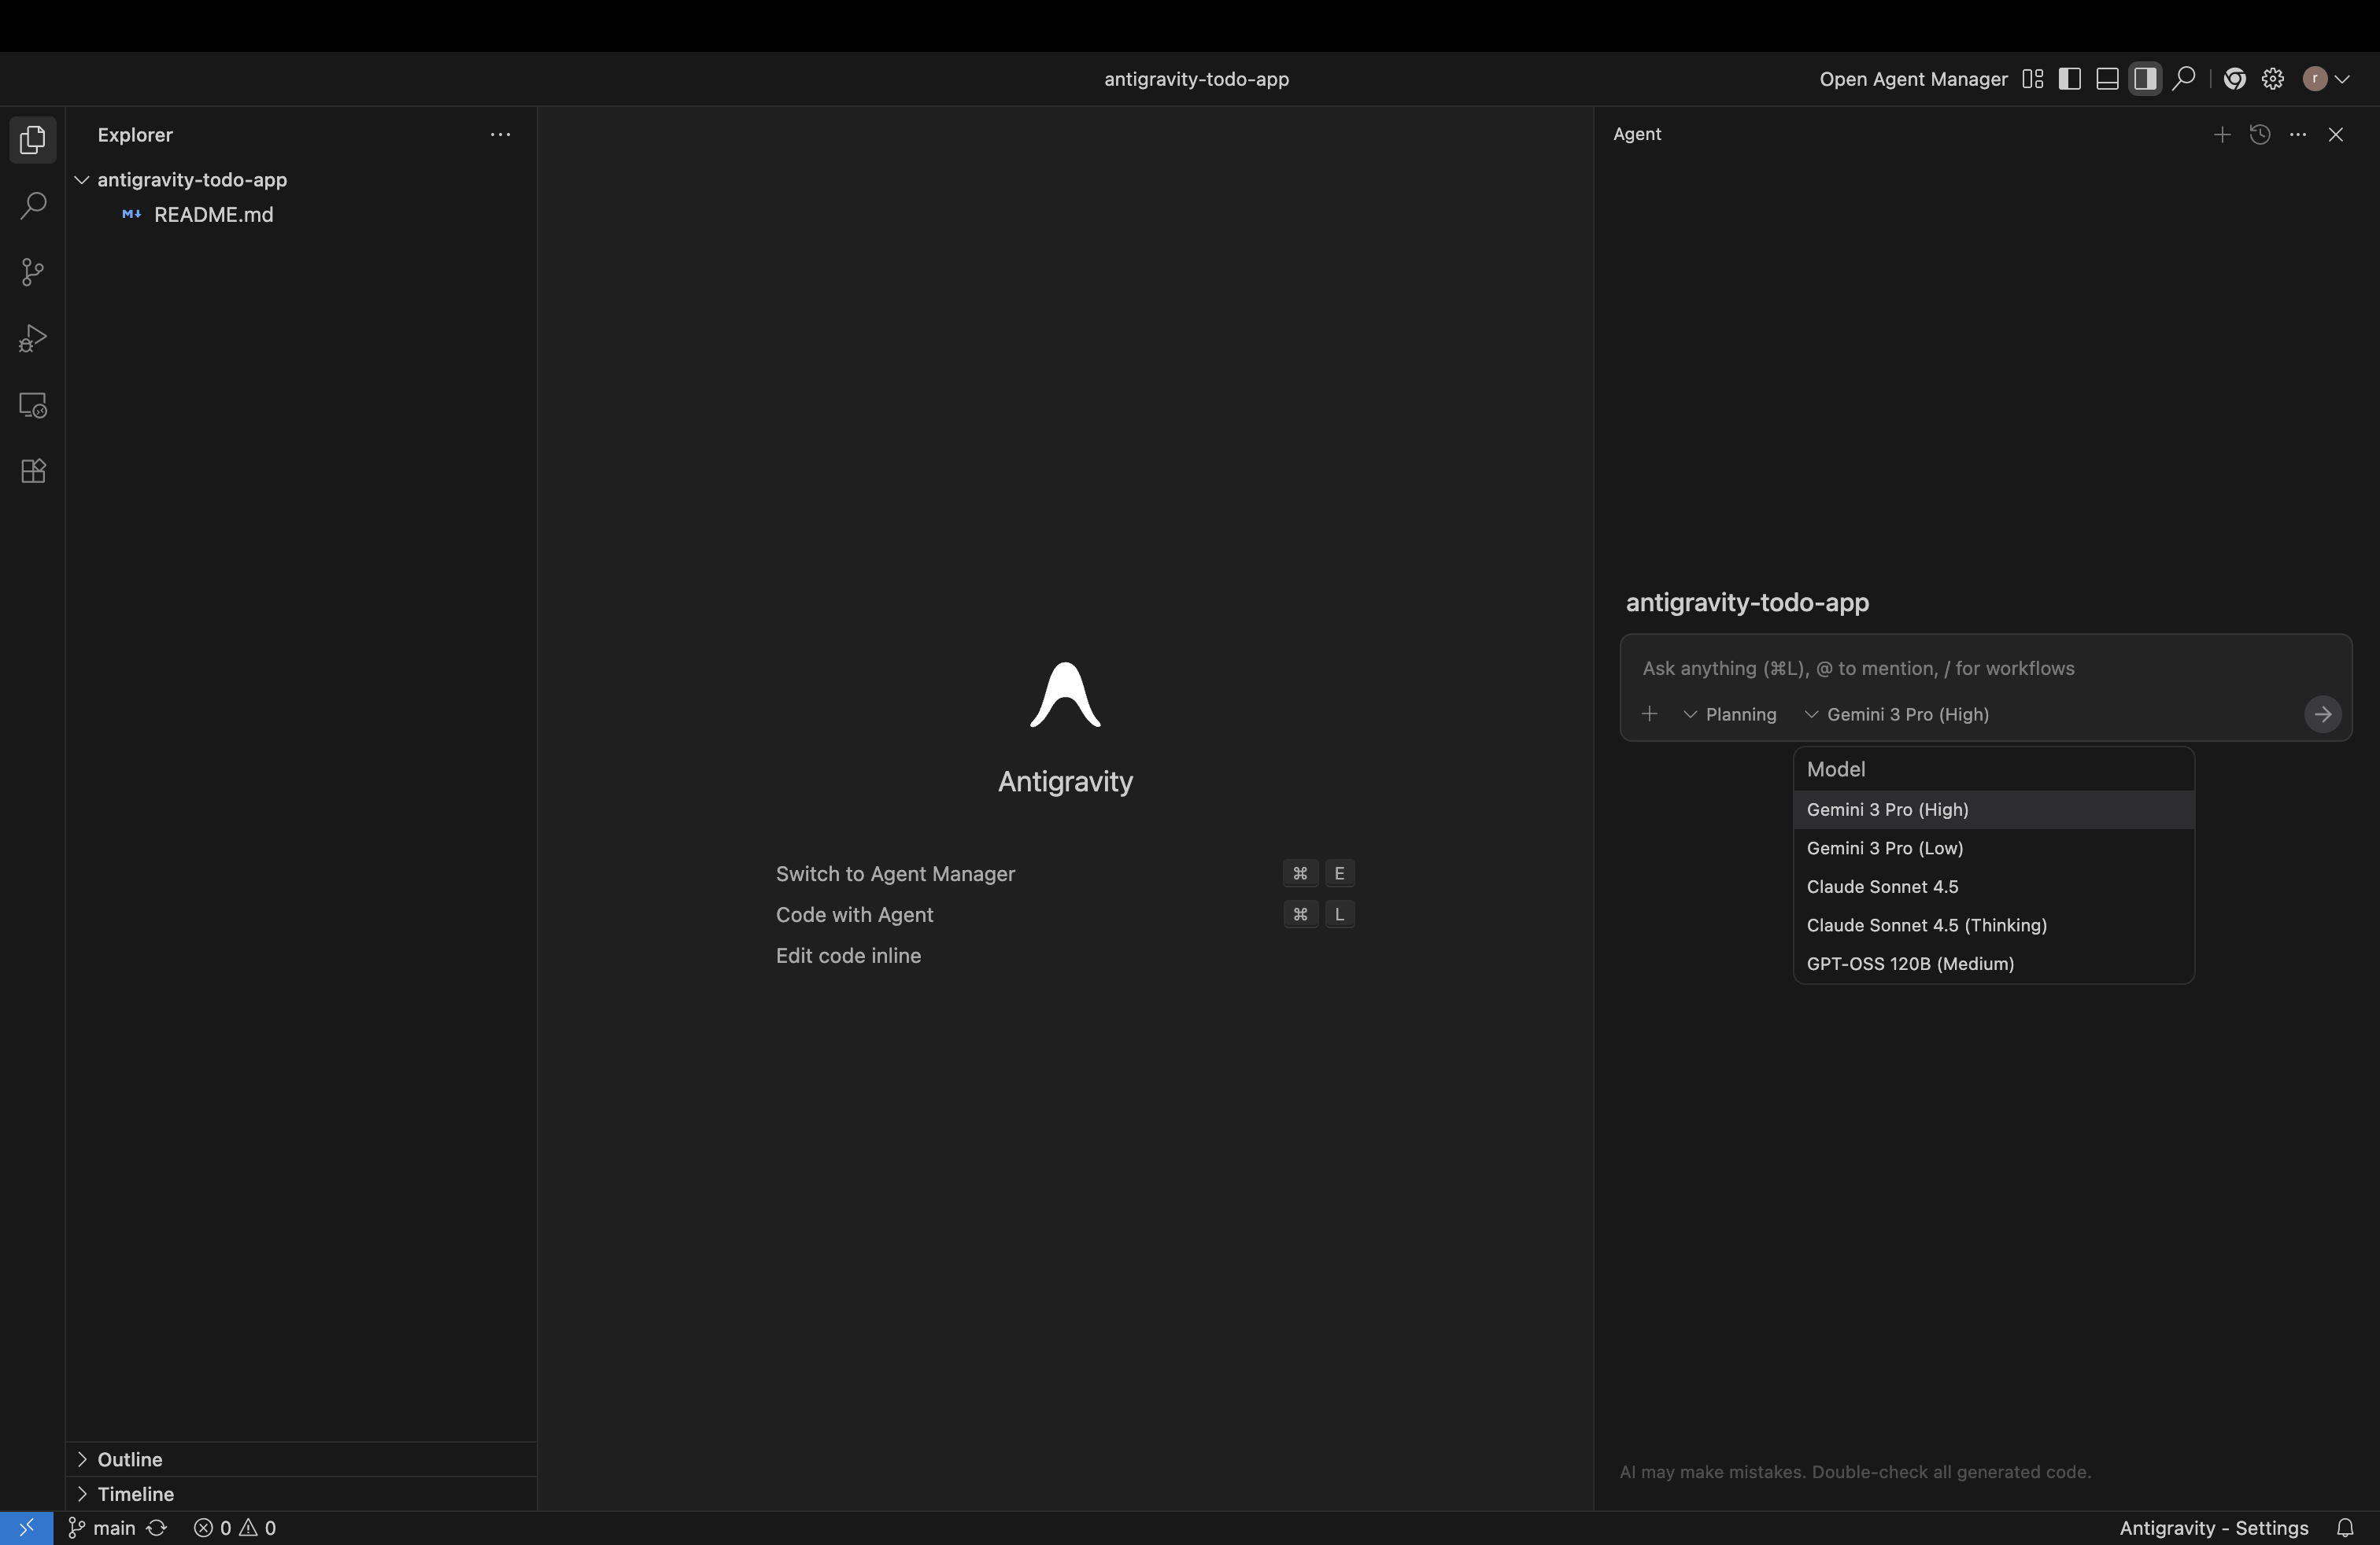Viewport: 2380px width, 1545px height.
Task: Open the Source Control view
Action: tap(33, 272)
